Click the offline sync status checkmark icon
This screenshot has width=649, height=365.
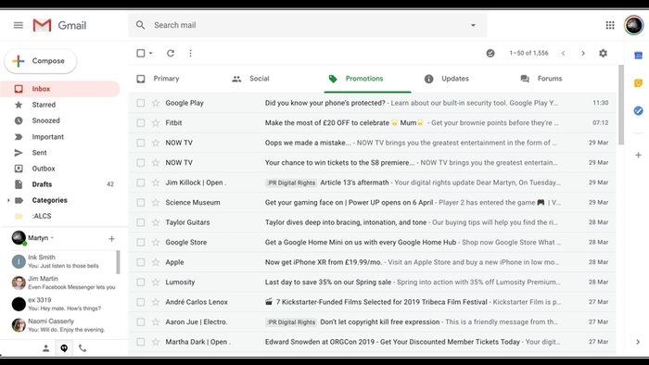[490, 53]
